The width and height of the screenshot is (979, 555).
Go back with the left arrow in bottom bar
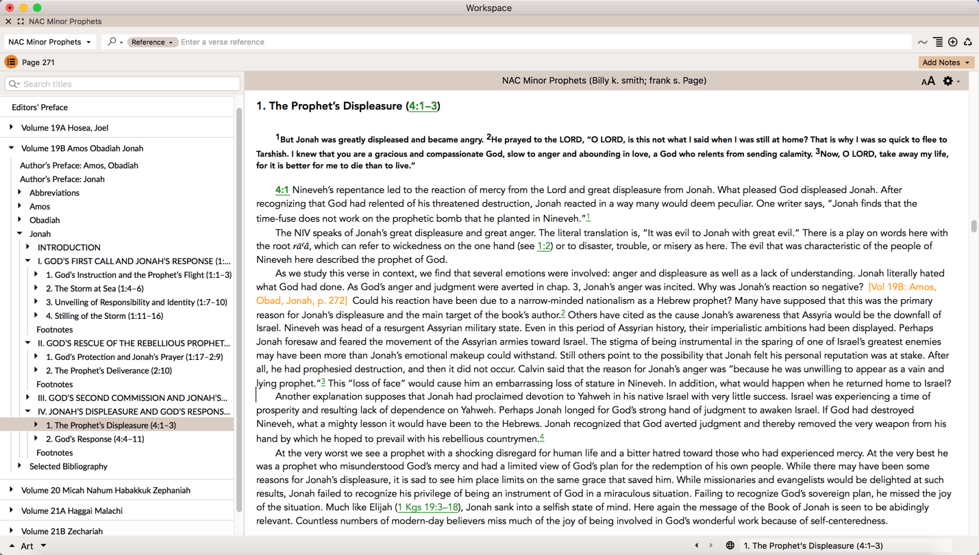pyautogui.click(x=697, y=545)
